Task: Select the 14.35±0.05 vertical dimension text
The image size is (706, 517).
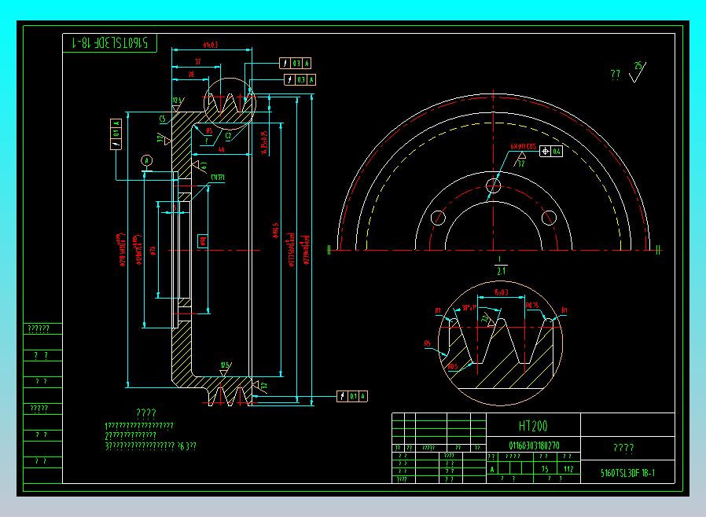Action: click(x=264, y=143)
